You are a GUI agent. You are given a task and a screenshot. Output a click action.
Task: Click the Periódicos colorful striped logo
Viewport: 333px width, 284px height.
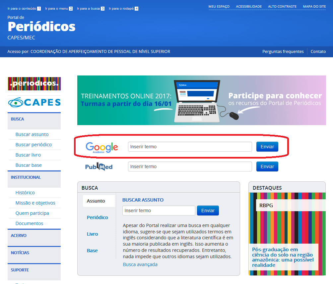click(34, 84)
